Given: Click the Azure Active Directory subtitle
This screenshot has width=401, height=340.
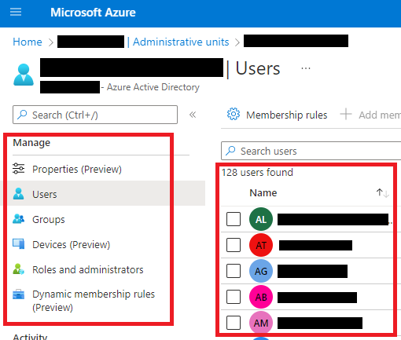Looking at the screenshot, I should tap(153, 87).
